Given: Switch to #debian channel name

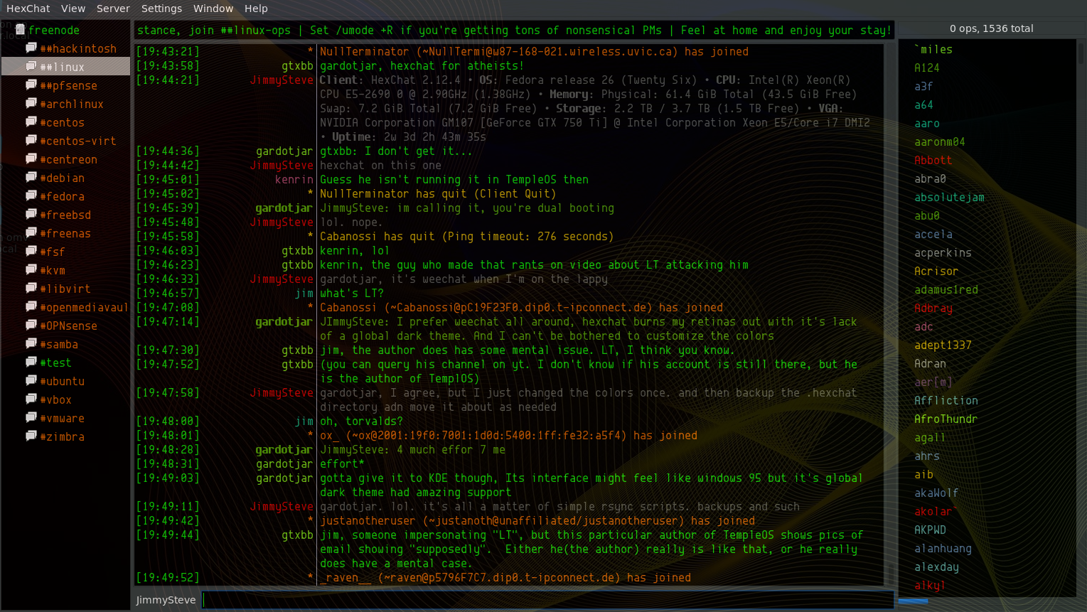Looking at the screenshot, I should [x=63, y=178].
